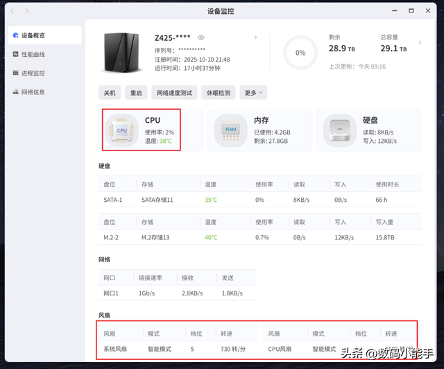The image size is (444, 369).
Task: Click the 0% storage usage ring
Action: click(x=300, y=53)
